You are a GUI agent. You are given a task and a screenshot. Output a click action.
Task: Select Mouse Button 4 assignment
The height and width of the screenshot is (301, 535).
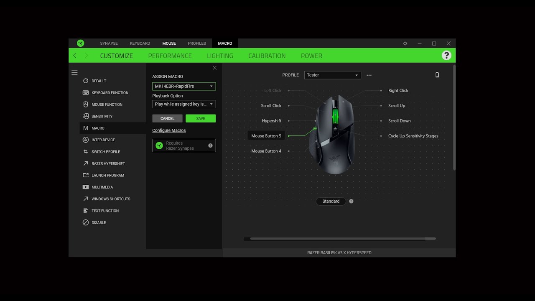pos(266,151)
